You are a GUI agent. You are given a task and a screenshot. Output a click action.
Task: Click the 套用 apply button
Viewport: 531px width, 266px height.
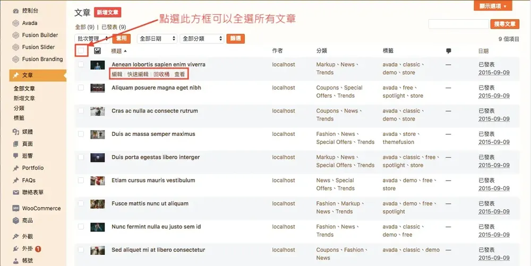122,38
